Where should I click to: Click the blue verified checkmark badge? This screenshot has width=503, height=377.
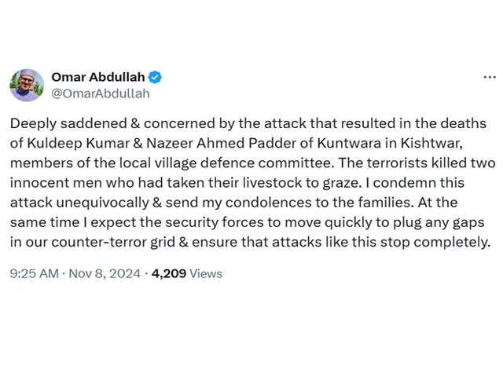click(x=155, y=77)
